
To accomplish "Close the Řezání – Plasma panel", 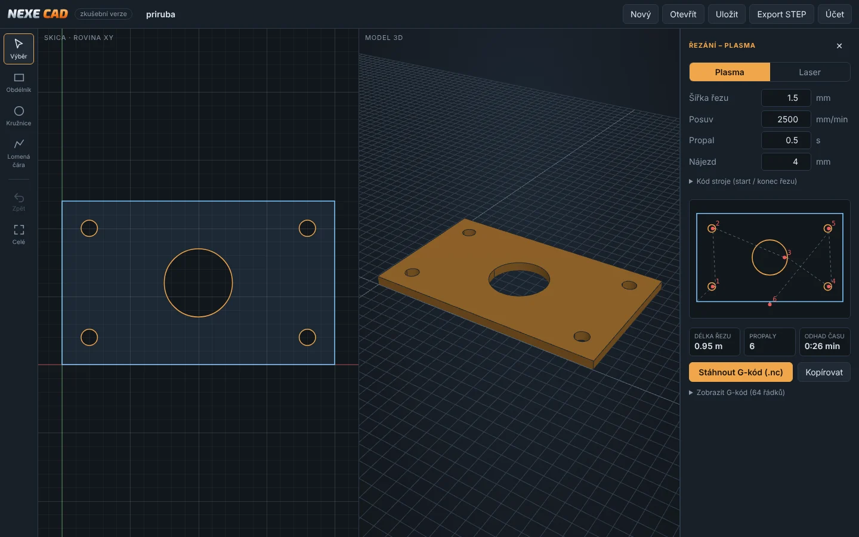I will (x=839, y=46).
